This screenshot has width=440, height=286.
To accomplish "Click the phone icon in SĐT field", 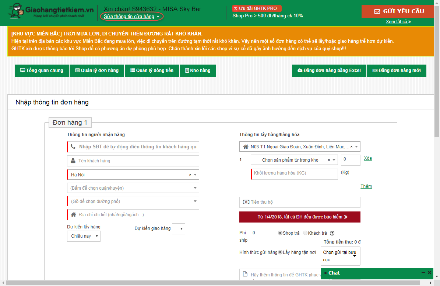I will pos(73,147).
